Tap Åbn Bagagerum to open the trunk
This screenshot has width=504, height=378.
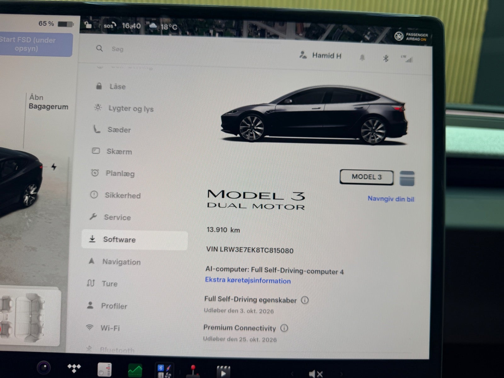click(48, 102)
